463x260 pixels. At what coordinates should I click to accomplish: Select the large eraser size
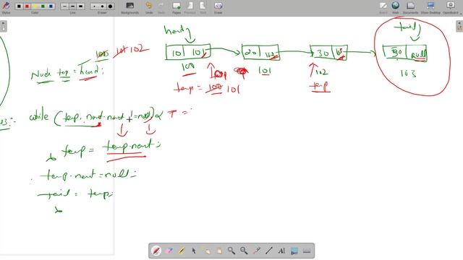pos(110,6)
